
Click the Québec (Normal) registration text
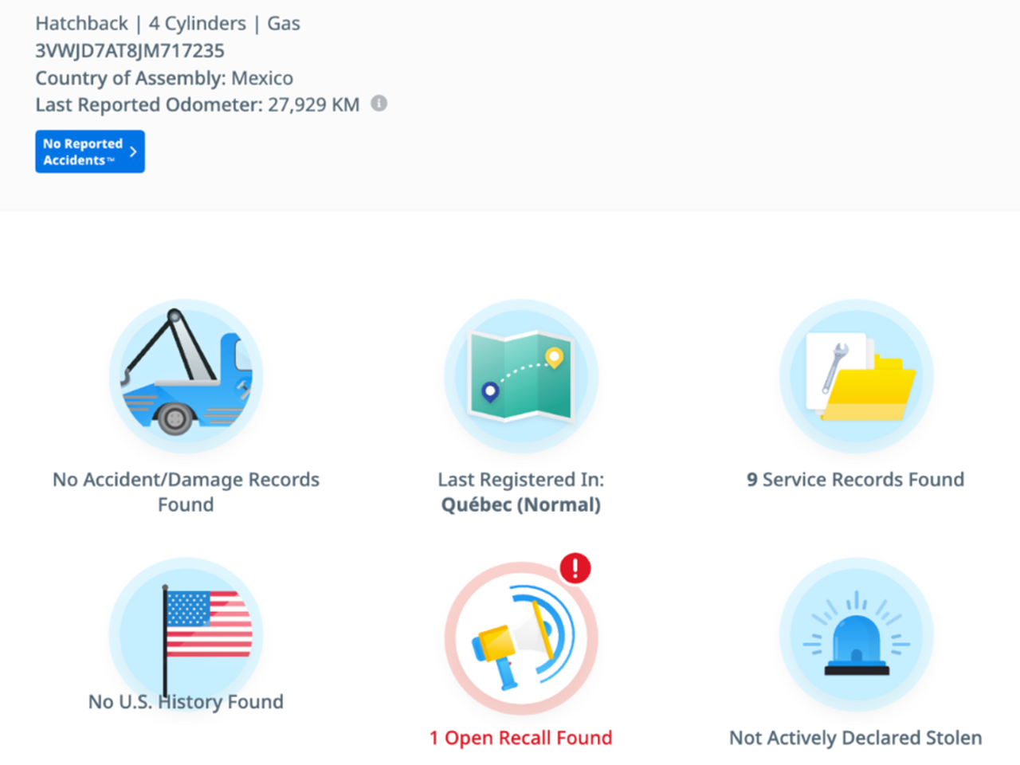tap(521, 505)
